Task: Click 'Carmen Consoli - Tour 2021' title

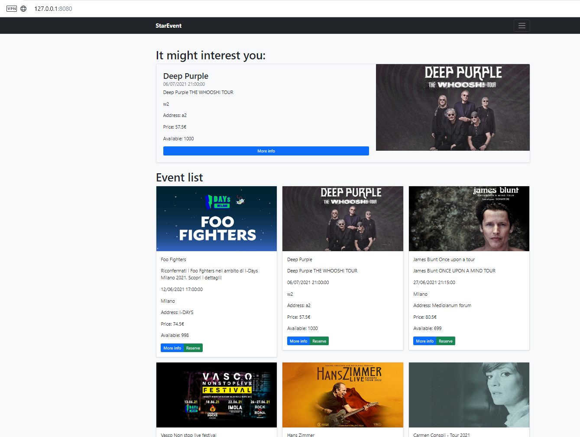Action: (441, 435)
